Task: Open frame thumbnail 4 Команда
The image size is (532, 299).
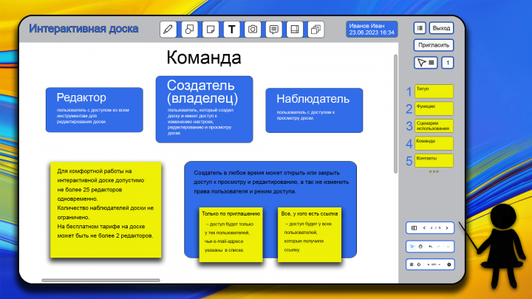Action: (x=434, y=143)
